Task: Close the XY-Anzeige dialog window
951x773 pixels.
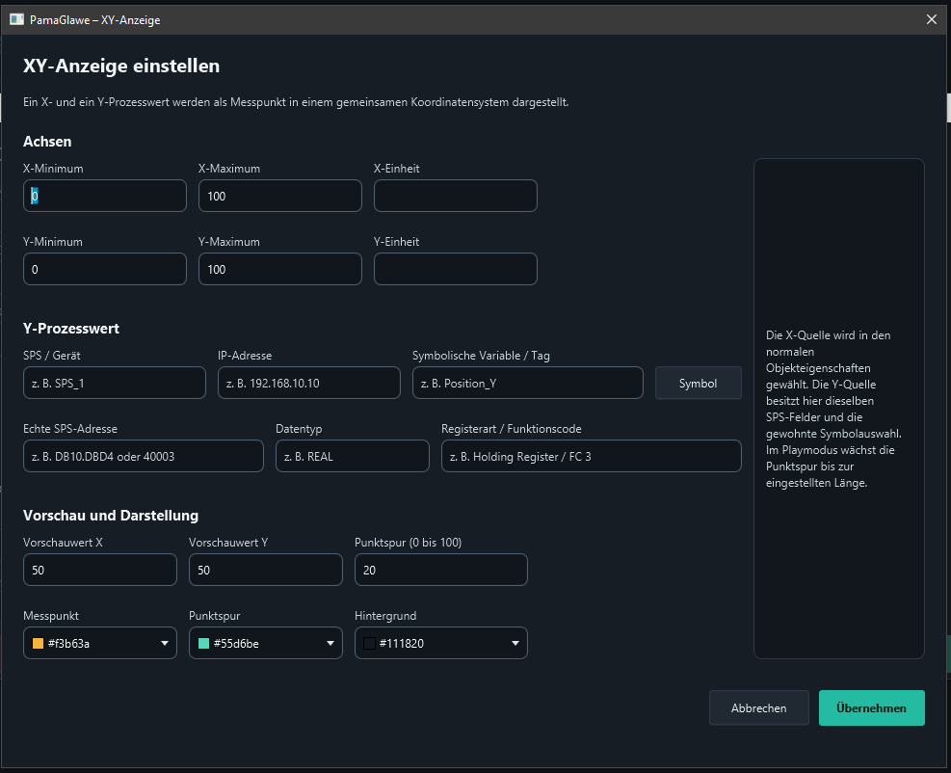Action: click(x=932, y=19)
